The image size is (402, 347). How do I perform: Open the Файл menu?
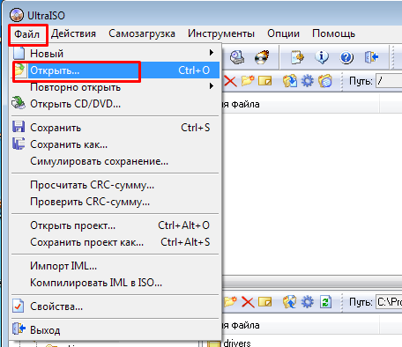[x=27, y=34]
